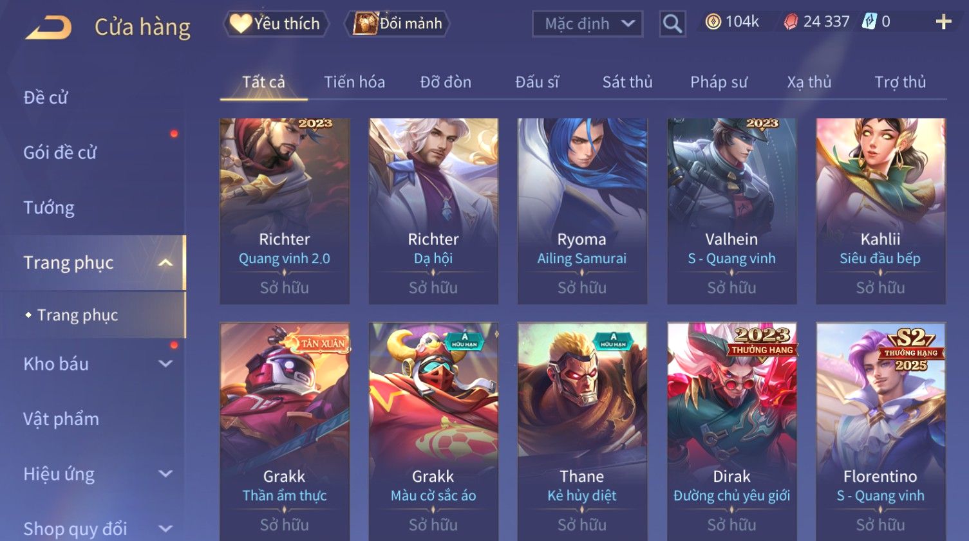Open Đổi mảnh fragment exchange chest
The image size is (969, 541).
(397, 24)
